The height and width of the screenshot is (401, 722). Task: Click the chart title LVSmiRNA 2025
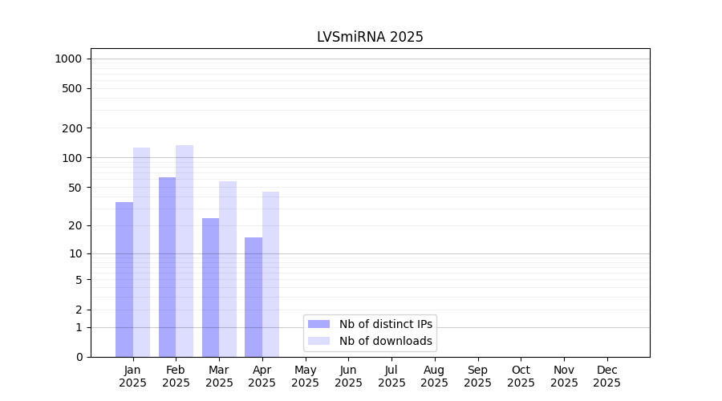point(370,37)
